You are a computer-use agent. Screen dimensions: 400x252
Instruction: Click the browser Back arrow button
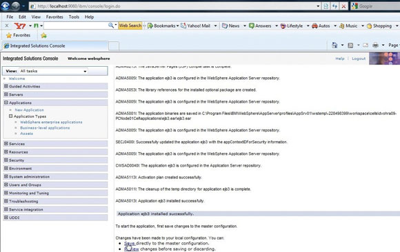(x=5, y=6)
